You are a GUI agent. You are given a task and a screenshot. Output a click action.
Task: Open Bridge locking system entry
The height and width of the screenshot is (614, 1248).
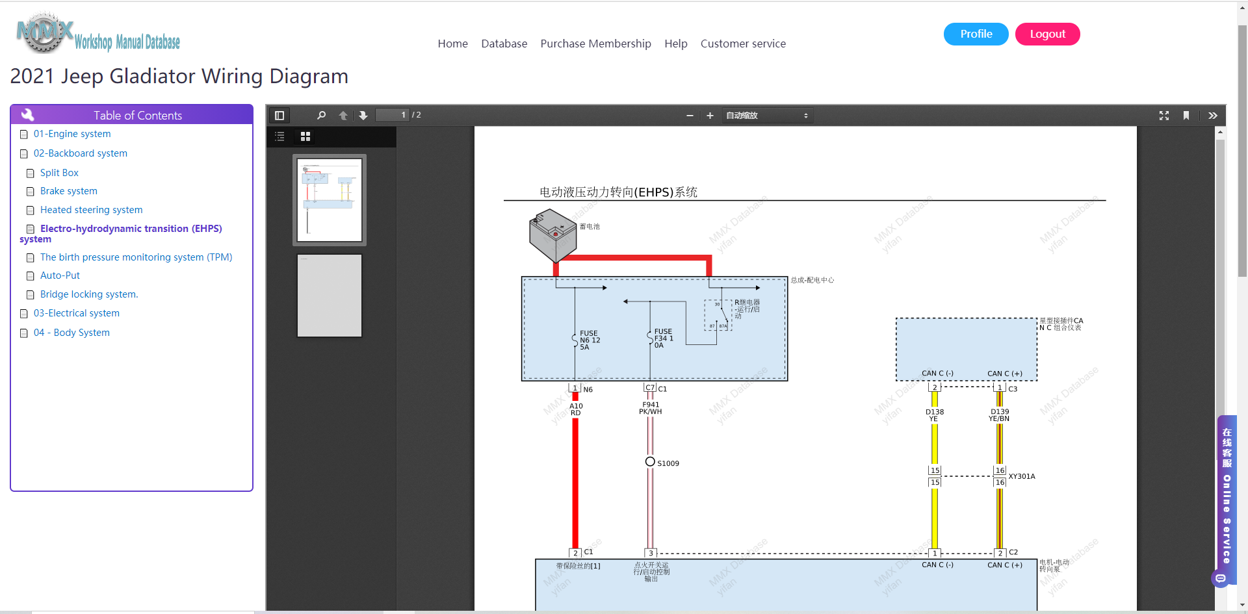tap(89, 294)
